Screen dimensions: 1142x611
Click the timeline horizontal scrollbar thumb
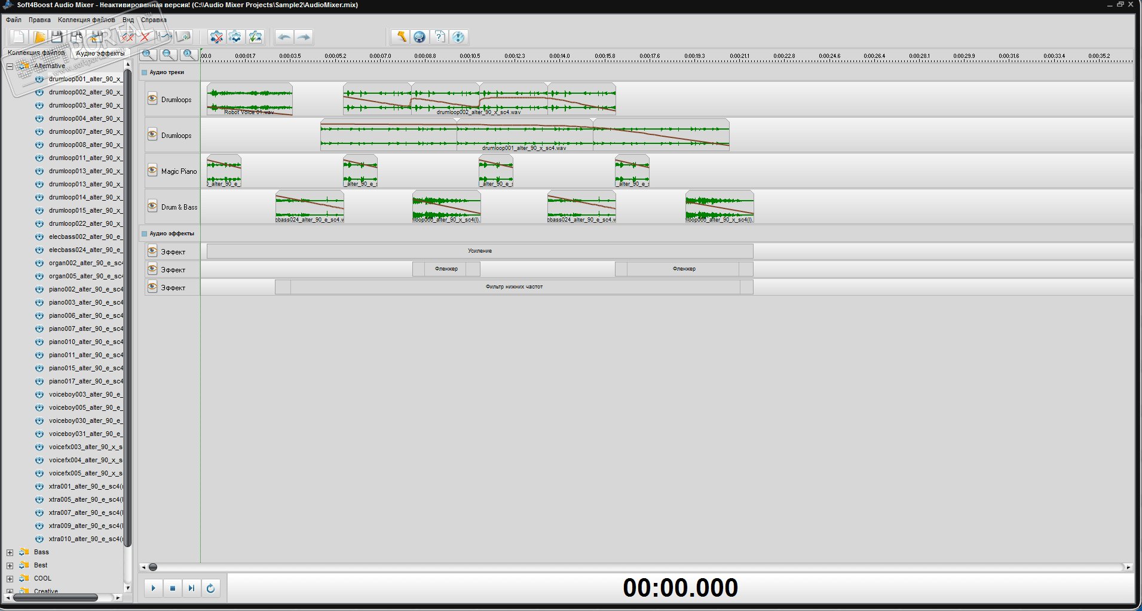(153, 567)
